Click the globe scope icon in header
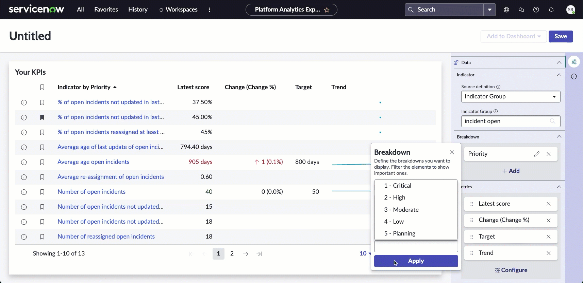This screenshot has width=583, height=283. [x=506, y=10]
